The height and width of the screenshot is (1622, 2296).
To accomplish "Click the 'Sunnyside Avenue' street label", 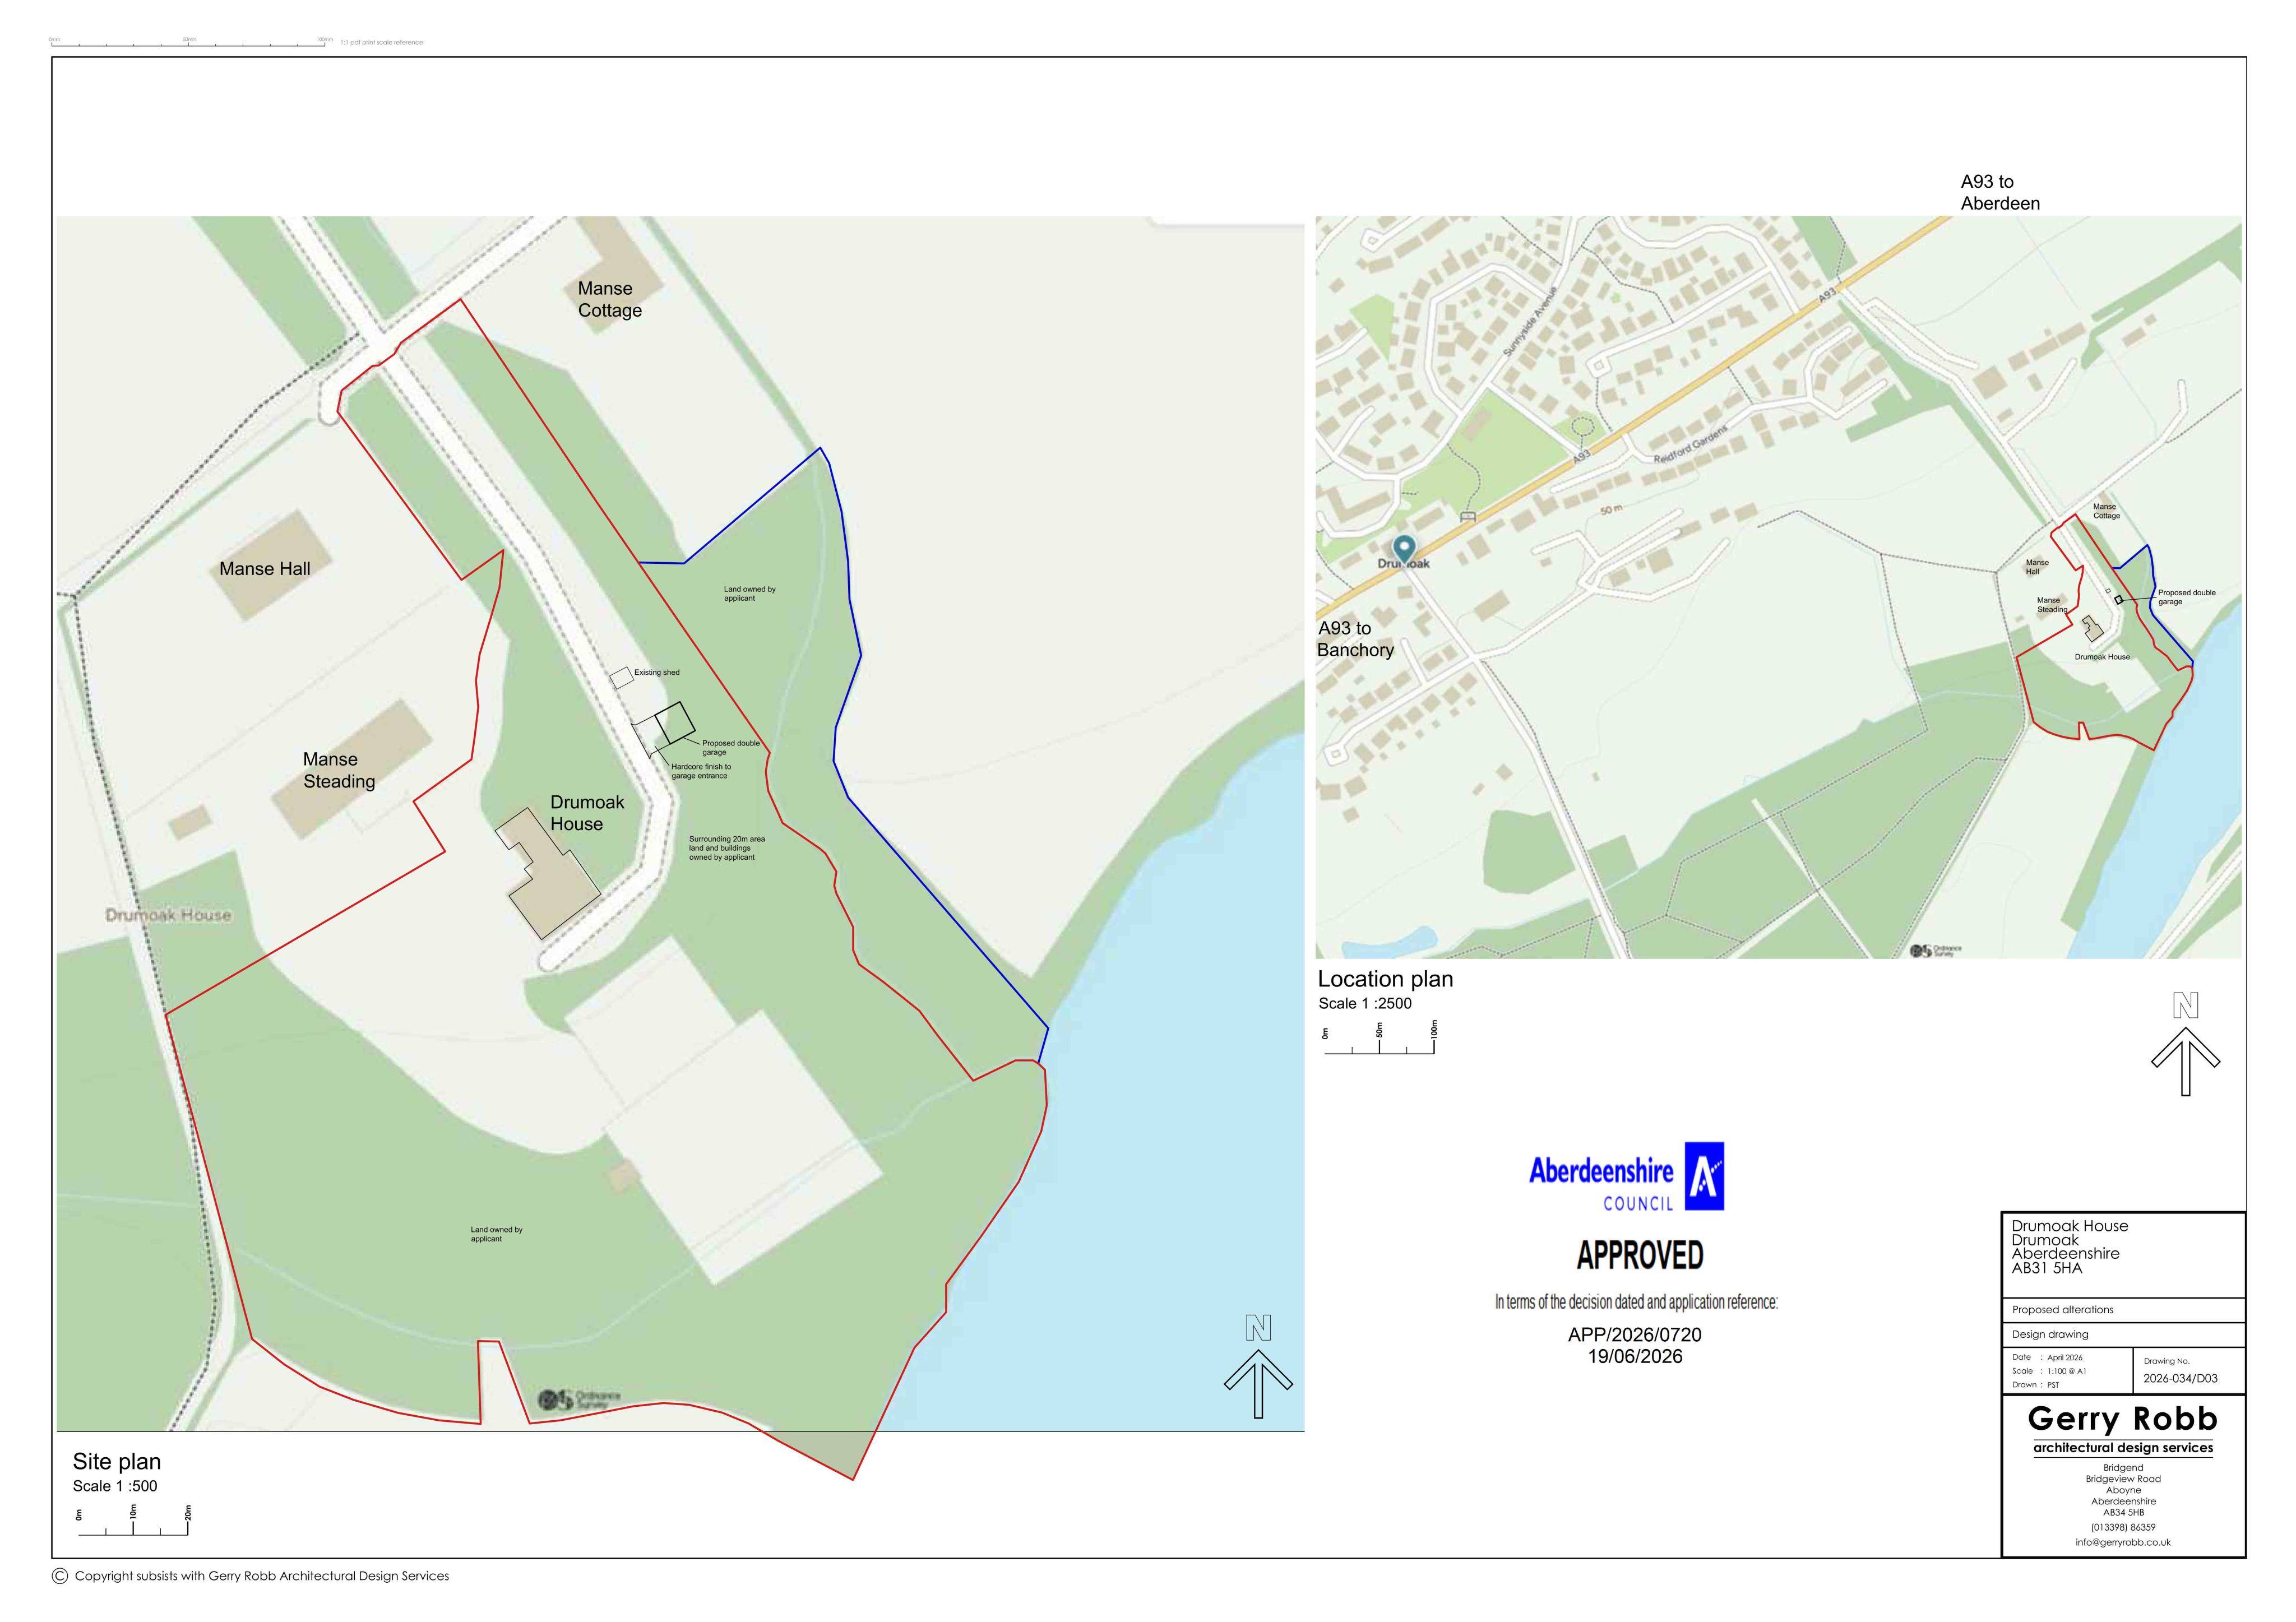I will coord(1530,323).
